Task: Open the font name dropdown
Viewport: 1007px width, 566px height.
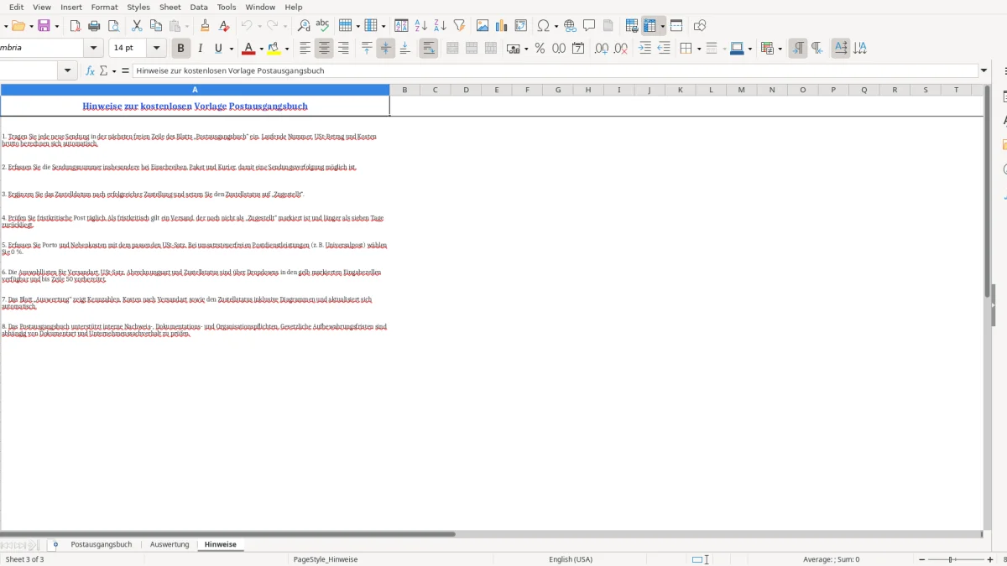Action: pyautogui.click(x=93, y=49)
